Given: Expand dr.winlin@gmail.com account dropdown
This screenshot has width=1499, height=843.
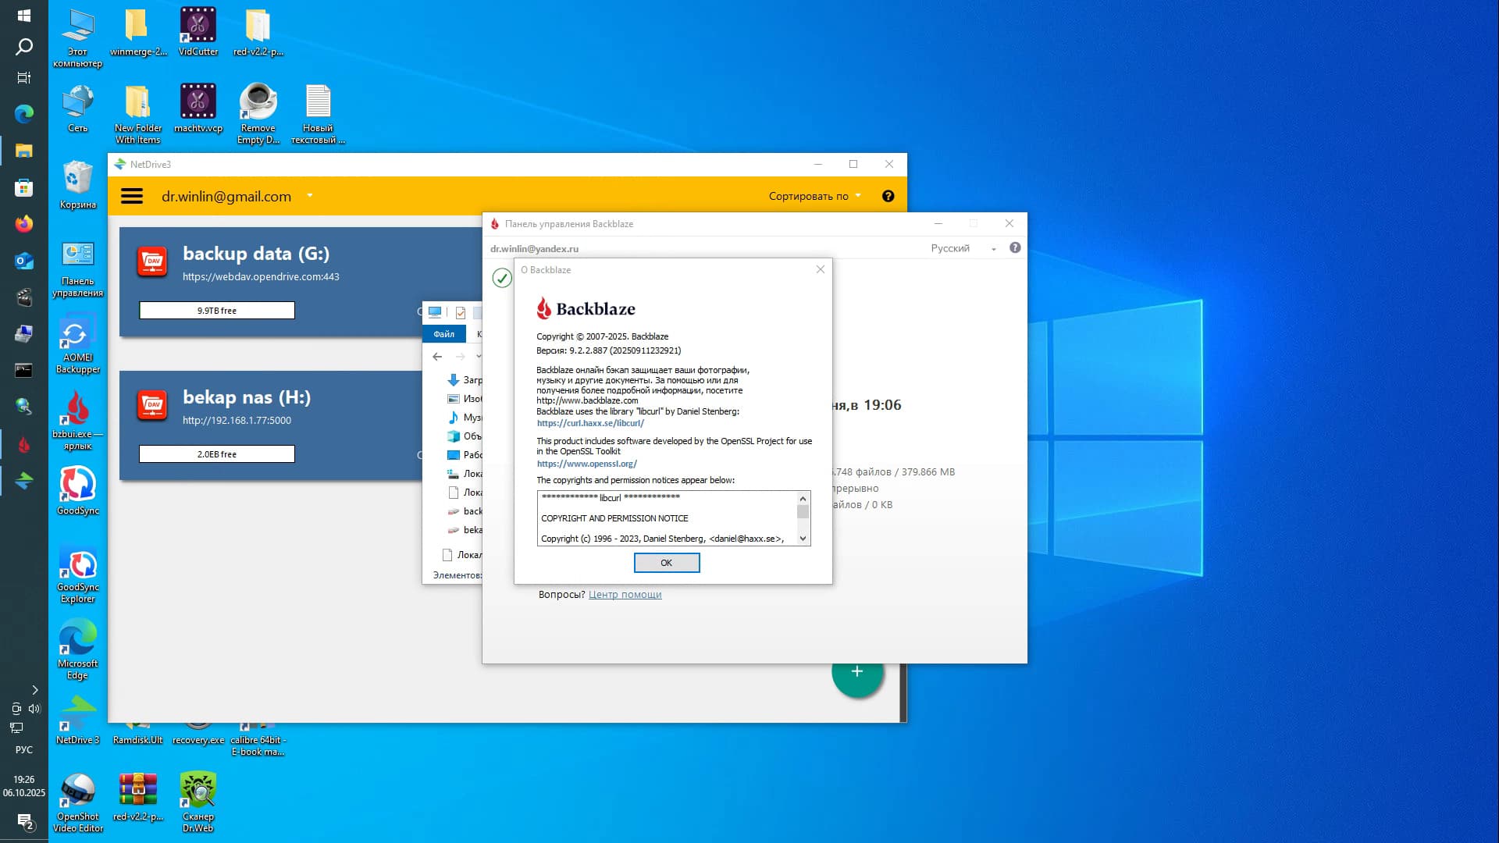Looking at the screenshot, I should click(x=310, y=196).
